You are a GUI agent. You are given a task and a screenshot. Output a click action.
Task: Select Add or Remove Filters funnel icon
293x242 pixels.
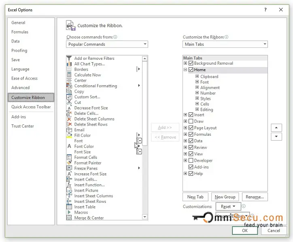pos(69,58)
